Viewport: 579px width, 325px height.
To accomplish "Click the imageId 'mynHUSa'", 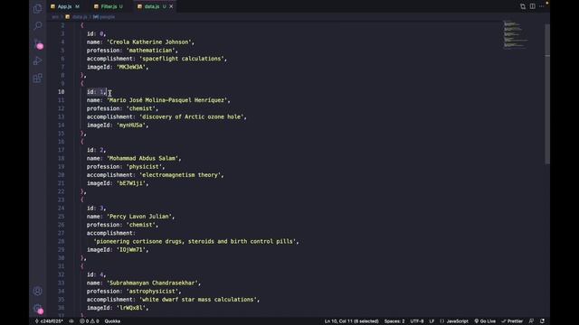I will coord(131,125).
